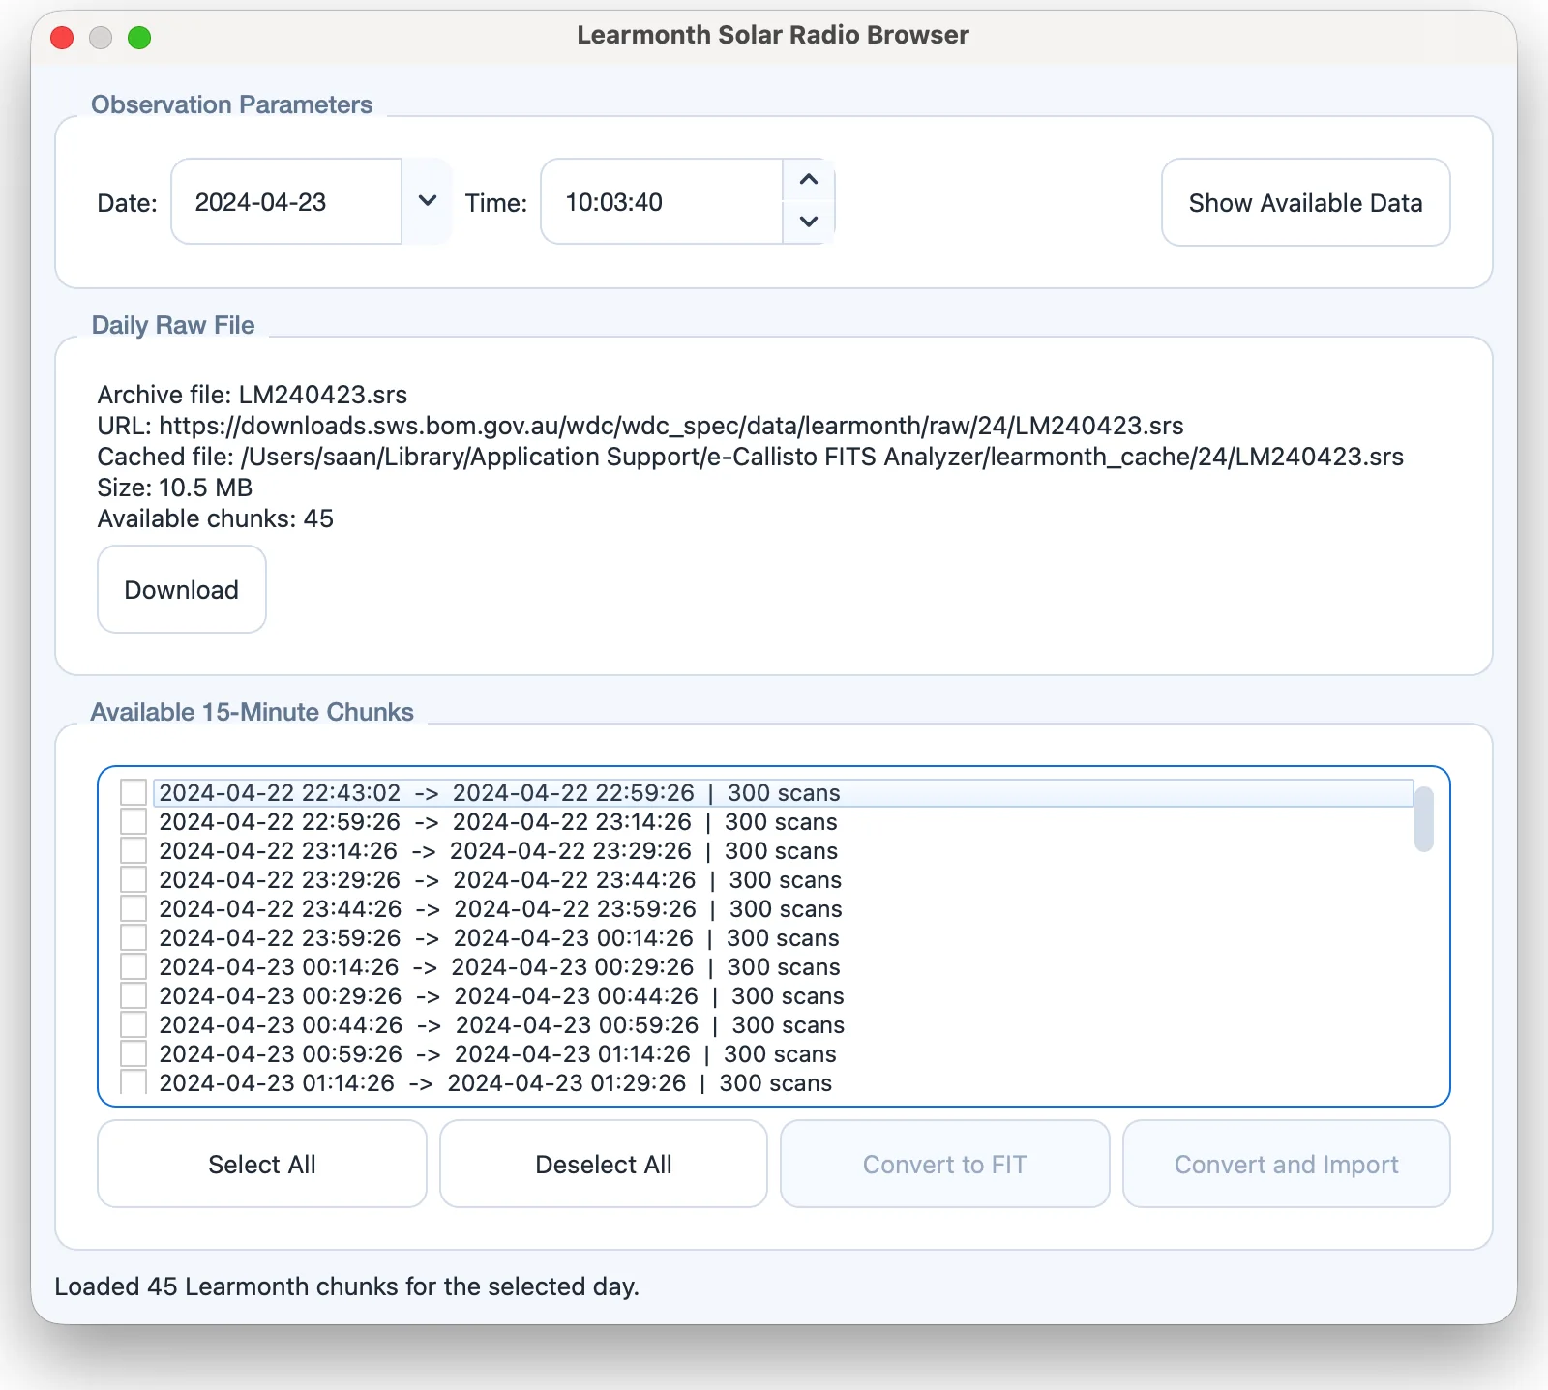Click Select All button
1548x1390 pixels.
pos(262,1164)
